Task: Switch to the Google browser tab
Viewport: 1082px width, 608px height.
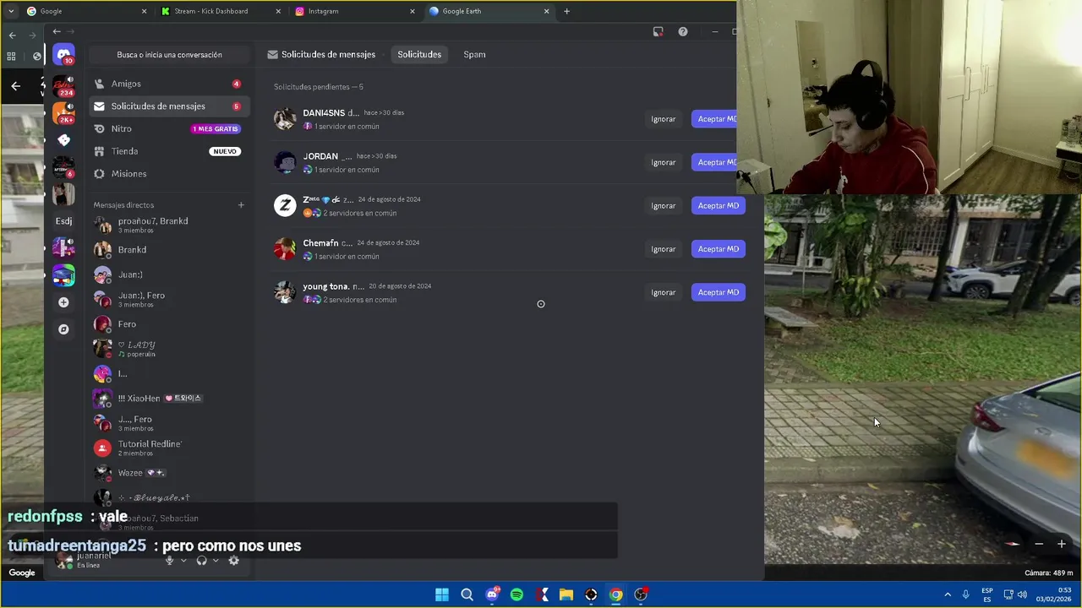Action: point(85,11)
